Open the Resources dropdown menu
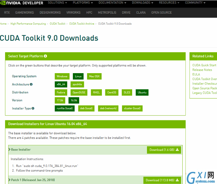Image resolution: width=217 pixels, height=184 pixels. click(x=169, y=3)
